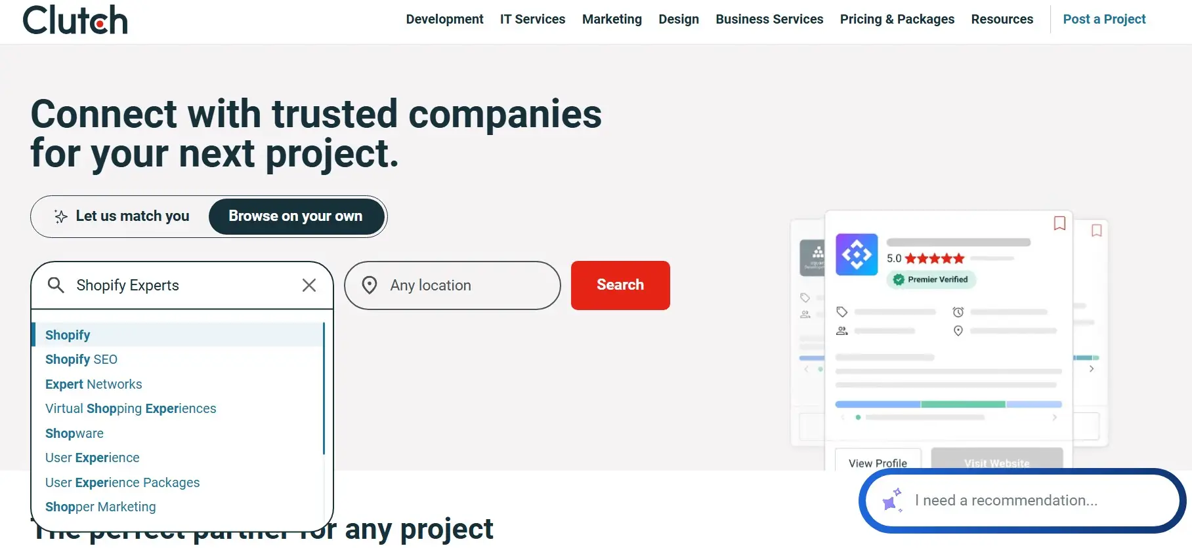The image size is (1192, 548).
Task: Open the Marketing menu
Action: (x=612, y=20)
